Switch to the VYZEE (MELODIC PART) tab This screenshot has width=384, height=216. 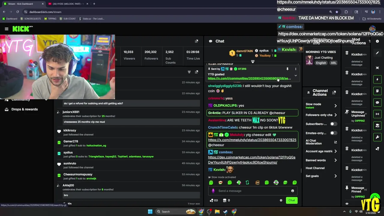(x=68, y=4)
